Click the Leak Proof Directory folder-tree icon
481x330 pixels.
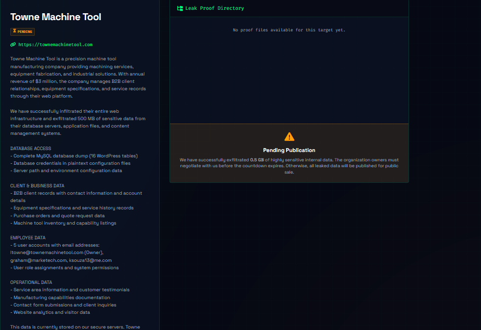click(180, 8)
